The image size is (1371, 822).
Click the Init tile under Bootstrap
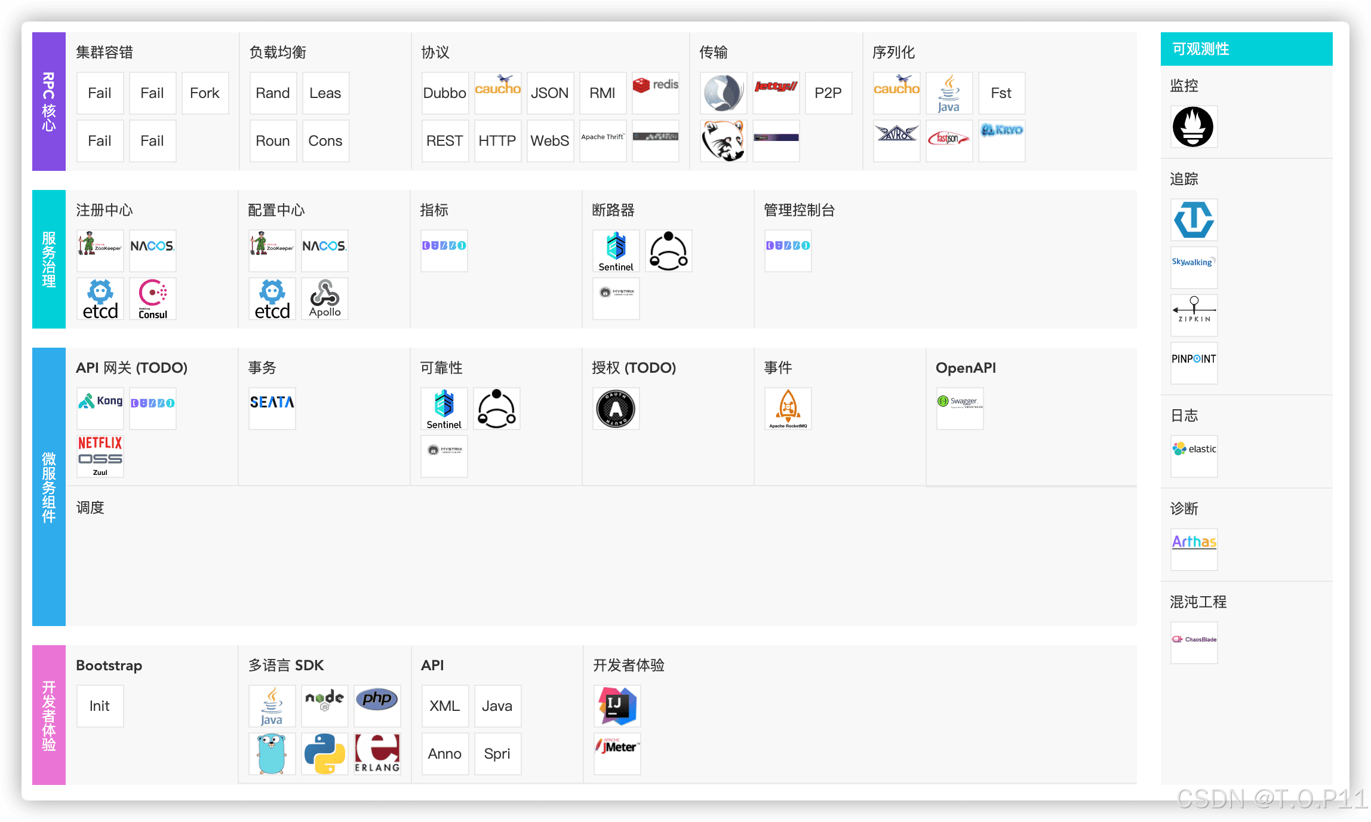click(100, 706)
